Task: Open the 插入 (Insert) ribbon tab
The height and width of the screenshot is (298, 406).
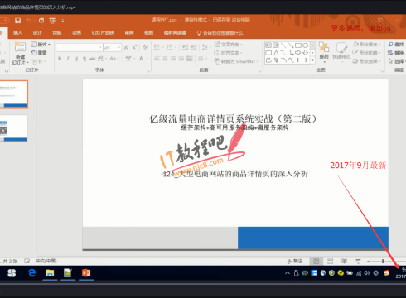Action: pos(17,33)
